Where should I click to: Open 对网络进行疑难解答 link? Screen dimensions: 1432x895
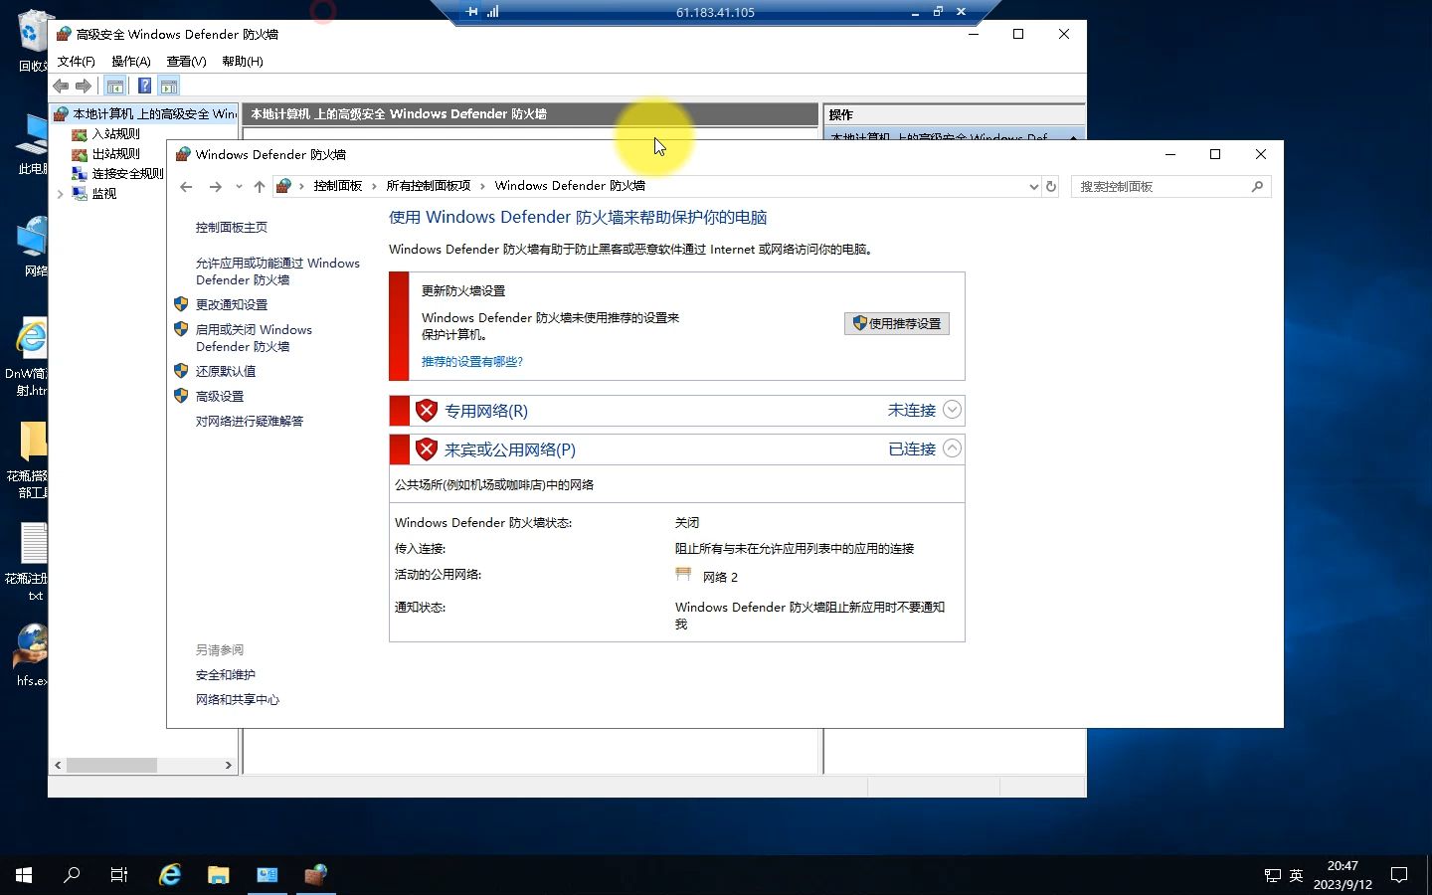(250, 422)
